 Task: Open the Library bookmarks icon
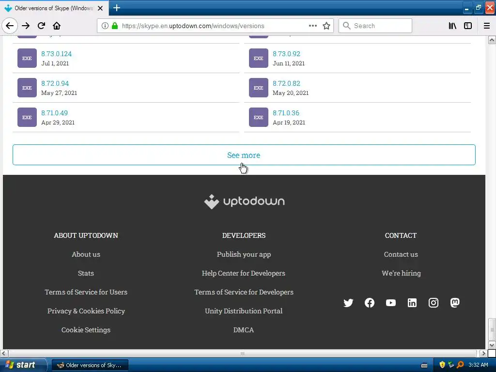[x=452, y=26]
